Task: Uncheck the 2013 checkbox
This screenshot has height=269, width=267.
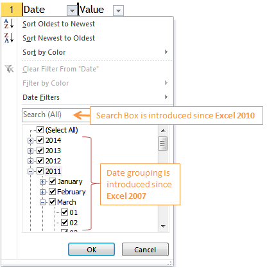Action: pos(40,151)
